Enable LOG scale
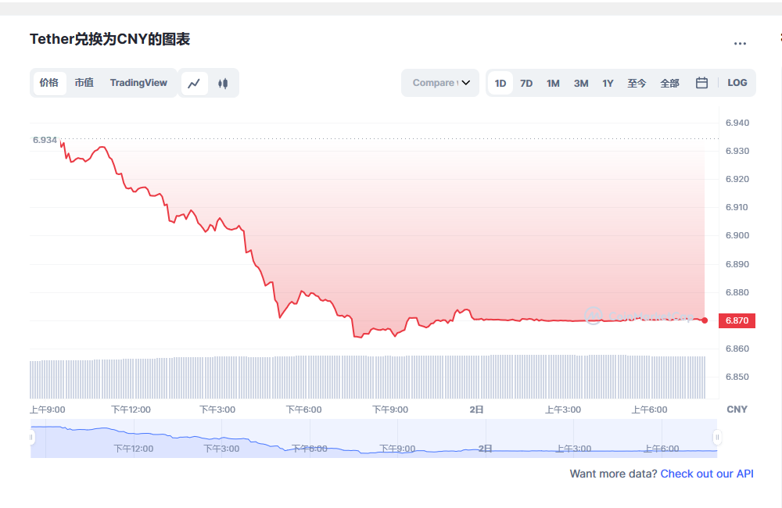782x508 pixels. 737,82
